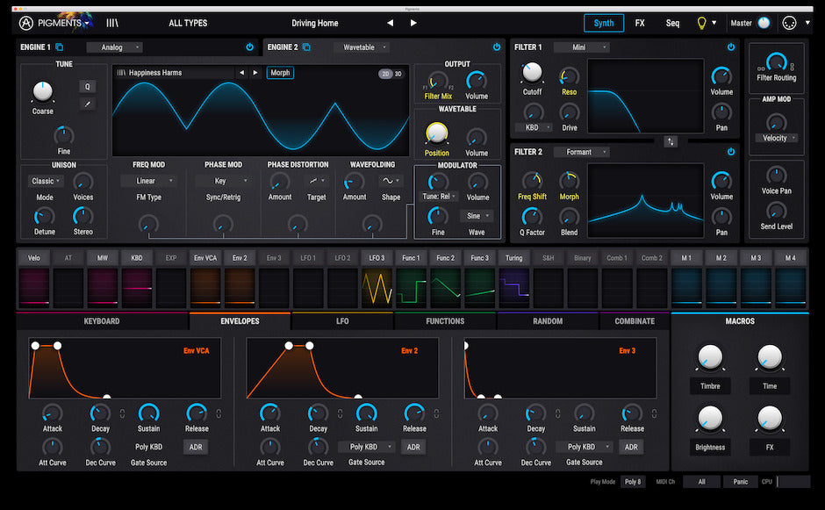
Task: Switch to the FX tab
Action: pos(640,23)
